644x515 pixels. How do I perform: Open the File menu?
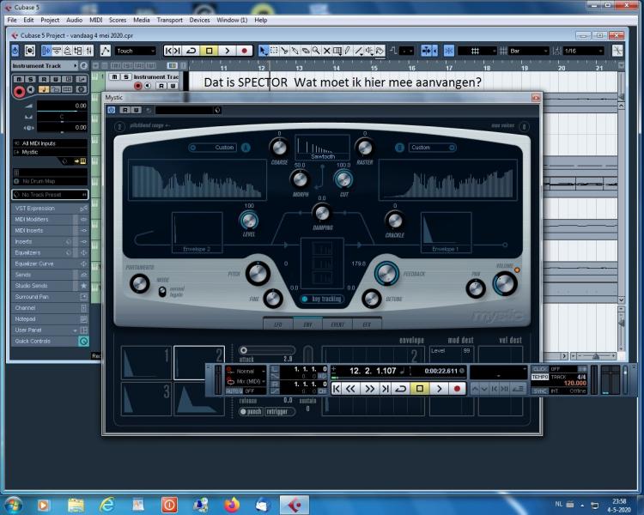(x=12, y=20)
